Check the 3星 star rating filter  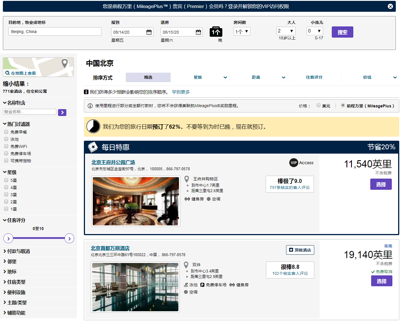(x=6, y=194)
